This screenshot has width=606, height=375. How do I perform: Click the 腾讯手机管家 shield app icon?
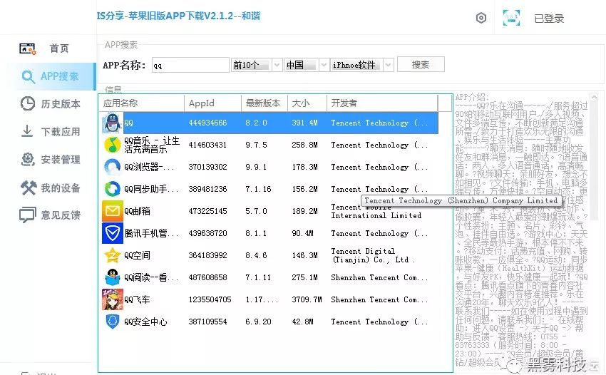(113, 232)
